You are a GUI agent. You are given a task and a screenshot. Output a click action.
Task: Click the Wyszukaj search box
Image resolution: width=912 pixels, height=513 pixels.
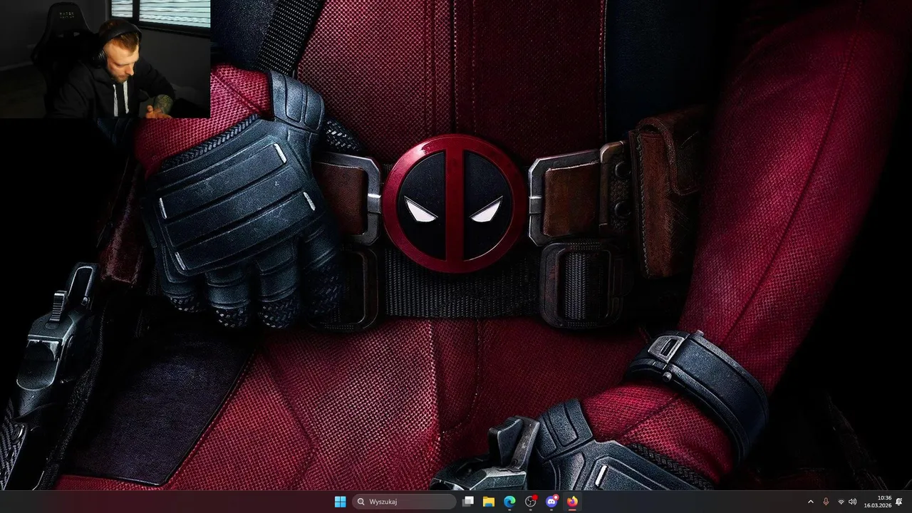click(405, 502)
